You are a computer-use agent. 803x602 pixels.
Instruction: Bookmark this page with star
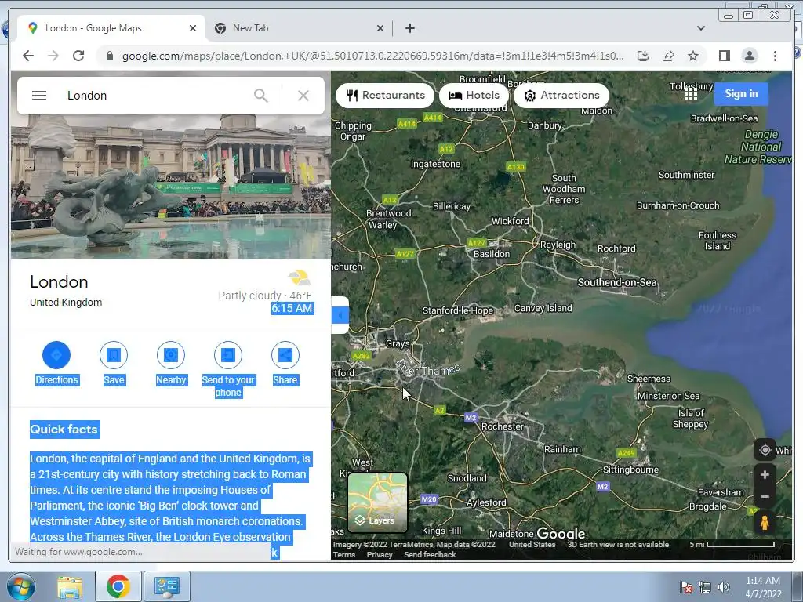[x=693, y=56]
